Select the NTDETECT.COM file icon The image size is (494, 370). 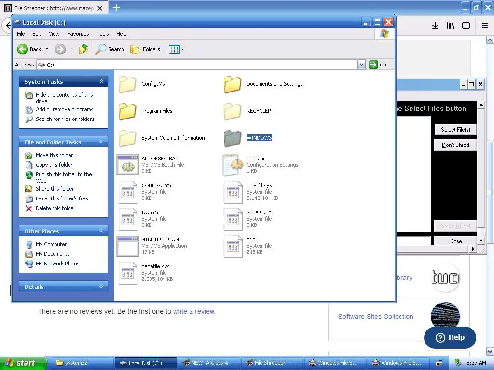[x=127, y=246]
